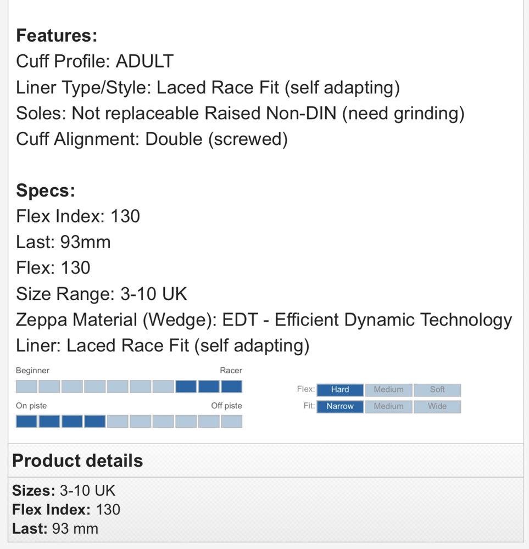Select the Hard flex option
Viewport: 529px width, 549px height.
340,390
